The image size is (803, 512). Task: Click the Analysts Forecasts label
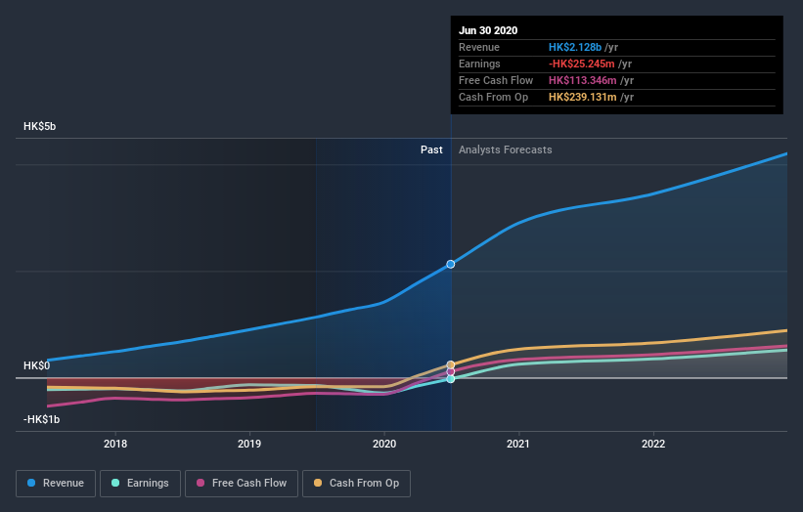click(x=506, y=149)
